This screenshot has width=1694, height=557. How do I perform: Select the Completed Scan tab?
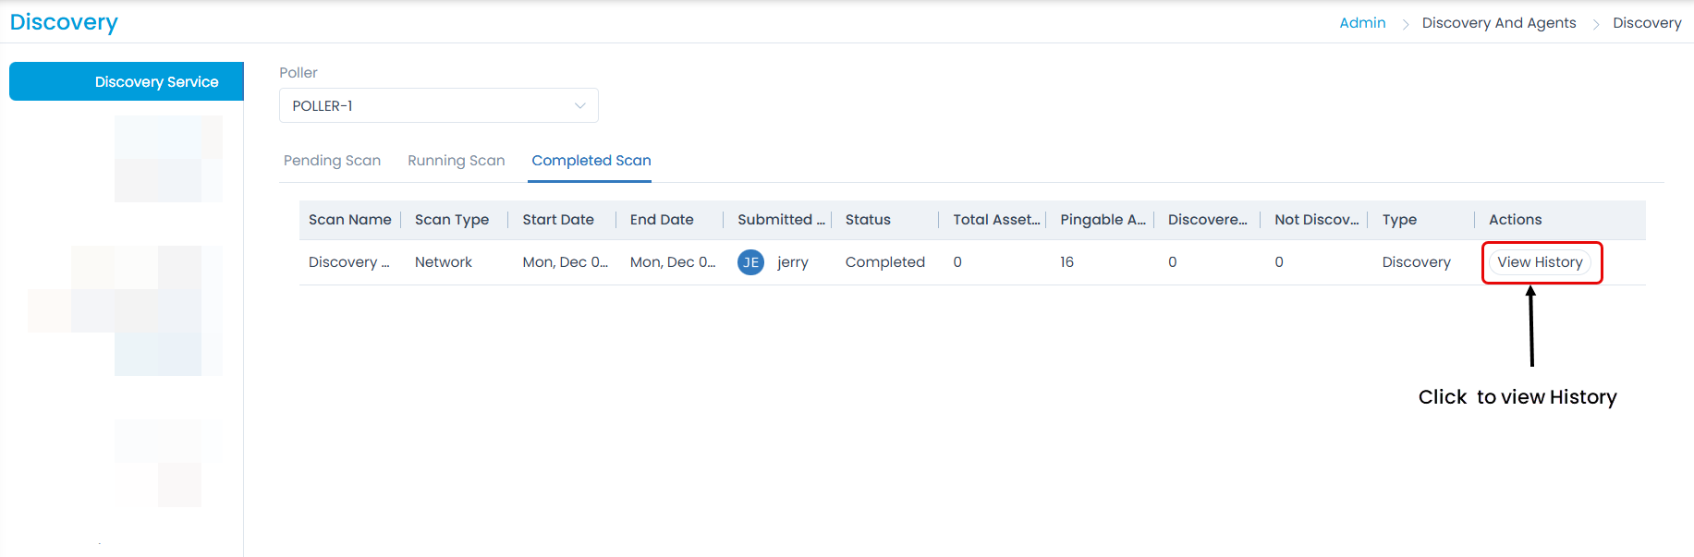click(x=591, y=161)
